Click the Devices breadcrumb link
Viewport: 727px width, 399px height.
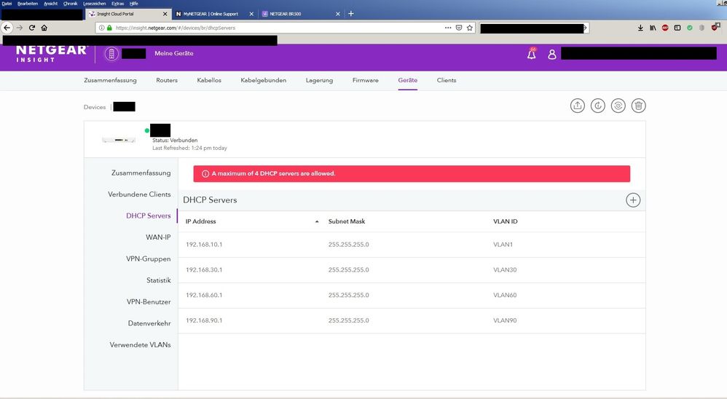pyautogui.click(x=95, y=107)
